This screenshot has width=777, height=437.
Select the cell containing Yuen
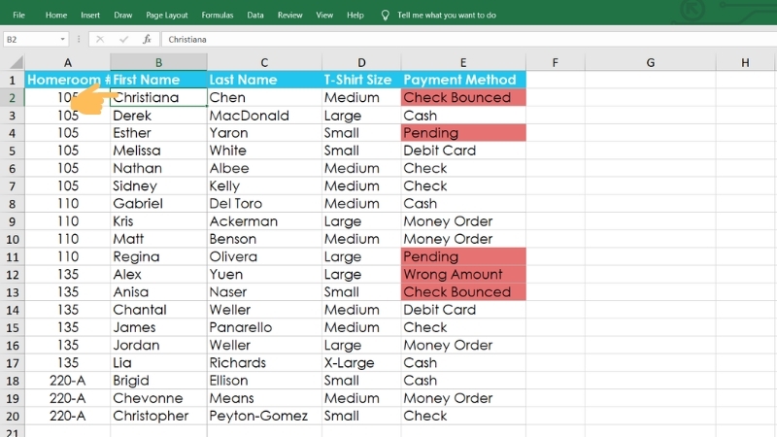pyautogui.click(x=264, y=274)
